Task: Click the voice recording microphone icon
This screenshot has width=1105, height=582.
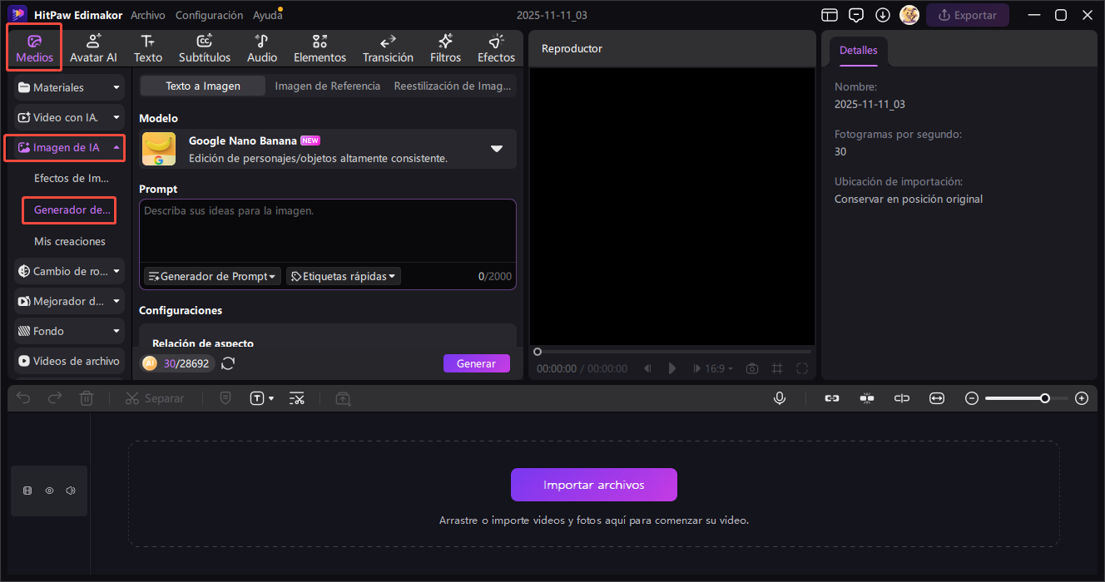Action: point(780,398)
